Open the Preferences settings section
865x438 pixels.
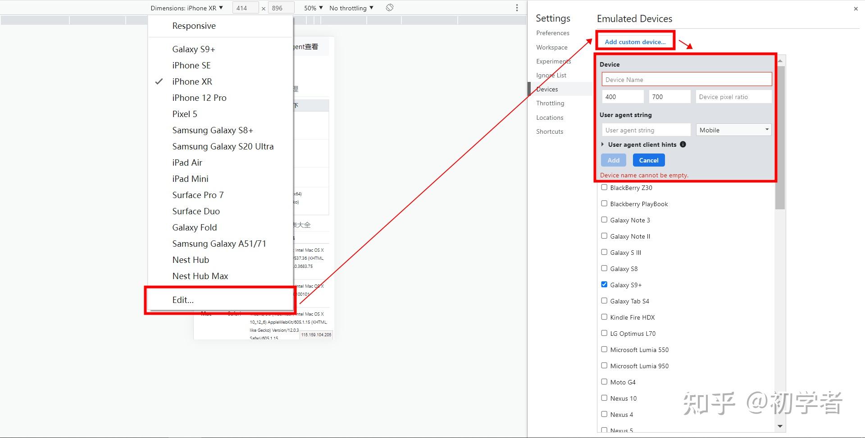pyautogui.click(x=552, y=33)
